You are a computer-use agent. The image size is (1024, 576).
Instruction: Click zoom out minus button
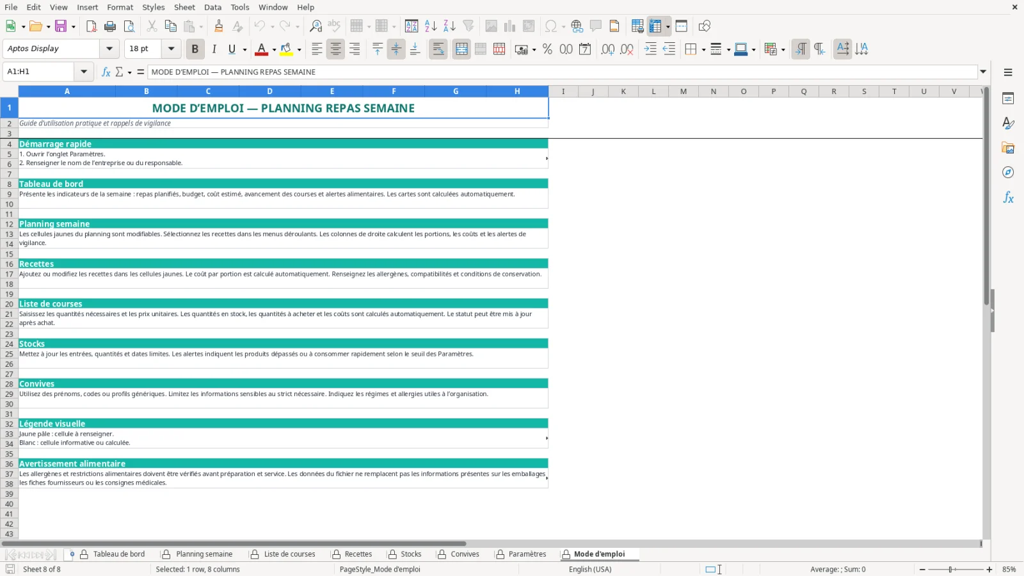point(922,570)
